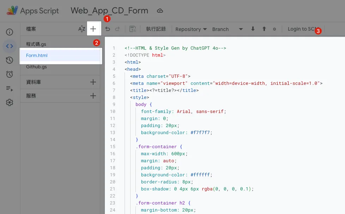
Task: Open Project Settings gear icon
Action: [10, 102]
